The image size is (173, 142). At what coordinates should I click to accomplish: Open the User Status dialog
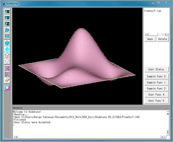[156, 69]
